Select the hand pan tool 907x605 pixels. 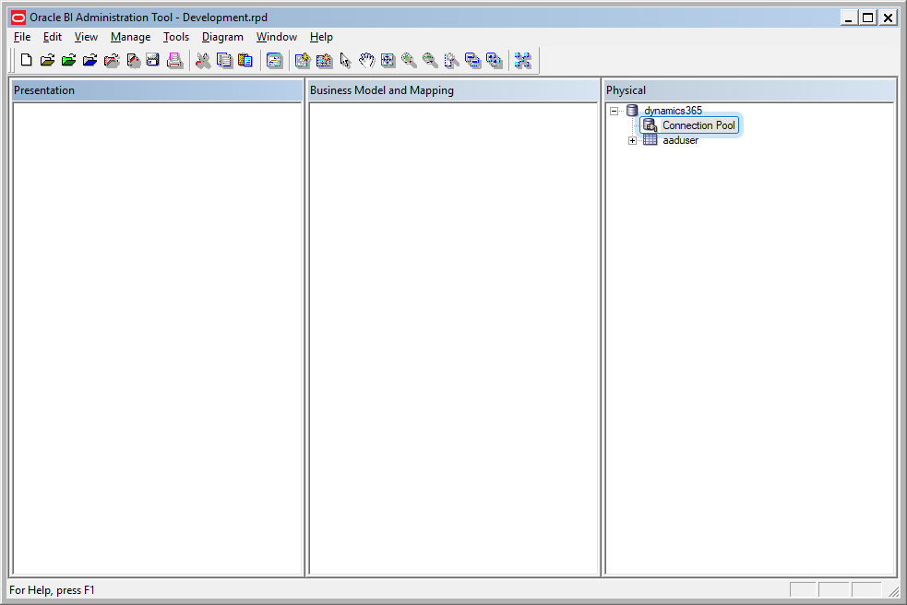[x=366, y=61]
